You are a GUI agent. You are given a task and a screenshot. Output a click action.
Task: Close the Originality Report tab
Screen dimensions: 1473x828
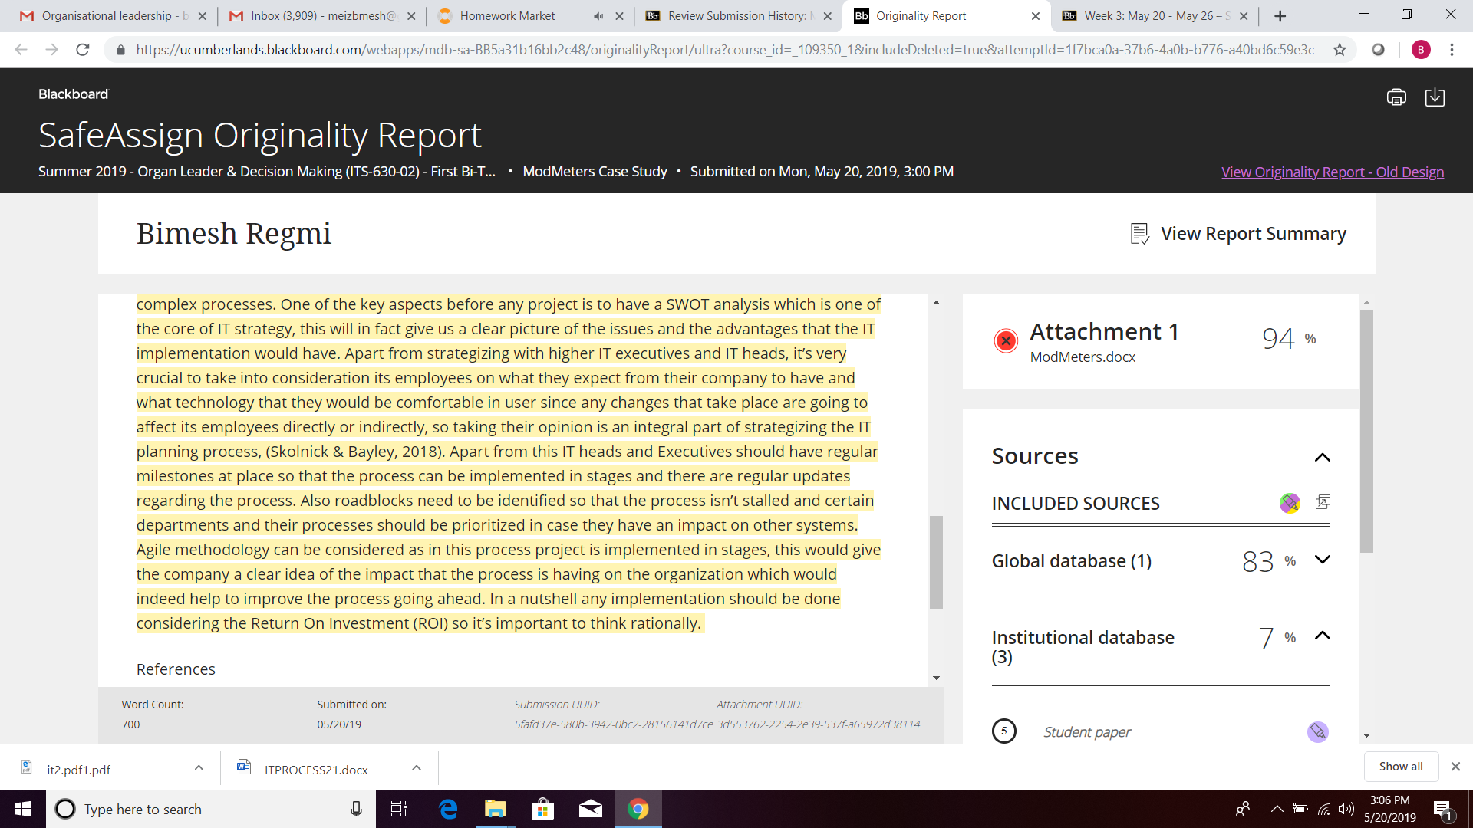[x=1036, y=16]
